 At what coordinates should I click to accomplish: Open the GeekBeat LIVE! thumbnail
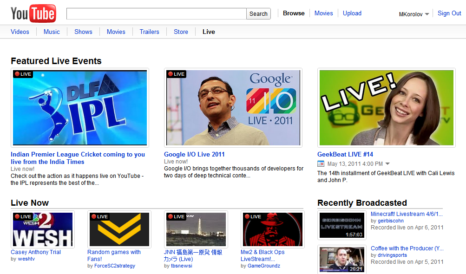(387, 108)
